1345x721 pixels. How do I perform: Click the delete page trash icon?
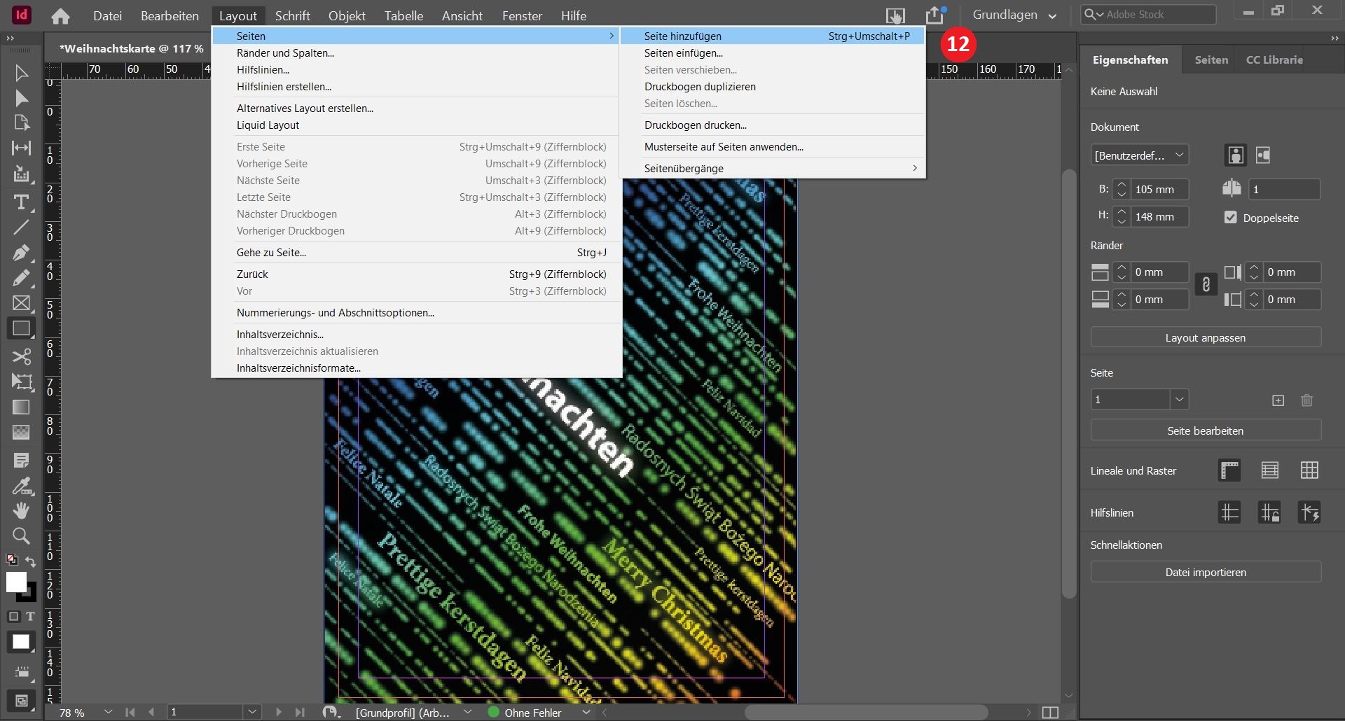(x=1306, y=400)
